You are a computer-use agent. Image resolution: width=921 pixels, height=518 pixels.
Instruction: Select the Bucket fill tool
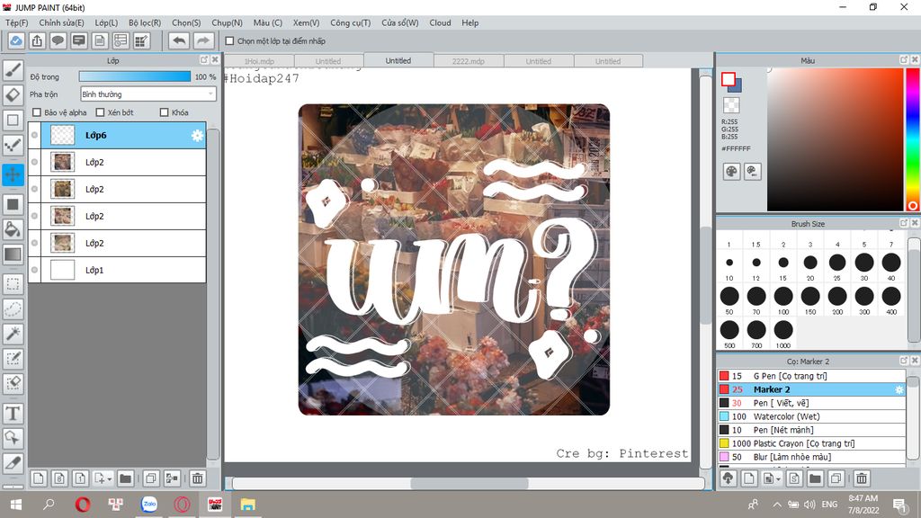pos(13,229)
